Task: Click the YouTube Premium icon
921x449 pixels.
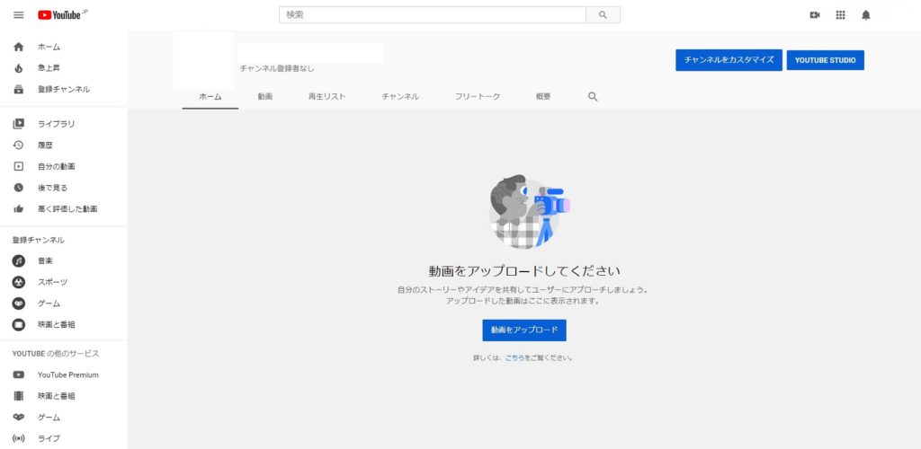Action: click(19, 374)
